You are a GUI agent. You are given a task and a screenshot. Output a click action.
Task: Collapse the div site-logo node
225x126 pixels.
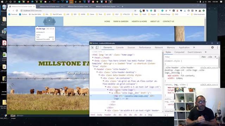click(x=108, y=90)
